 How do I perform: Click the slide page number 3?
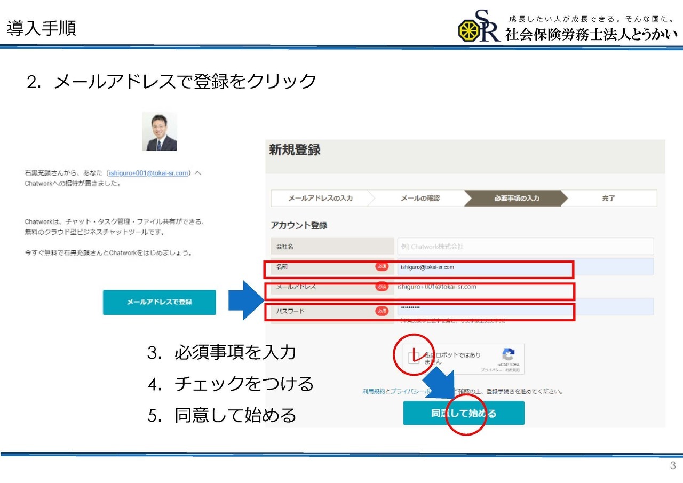pos(673,465)
